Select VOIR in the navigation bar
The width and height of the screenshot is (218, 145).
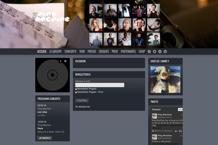tap(82, 51)
